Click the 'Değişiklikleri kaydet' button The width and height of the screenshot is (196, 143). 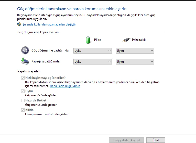[x=127, y=140]
